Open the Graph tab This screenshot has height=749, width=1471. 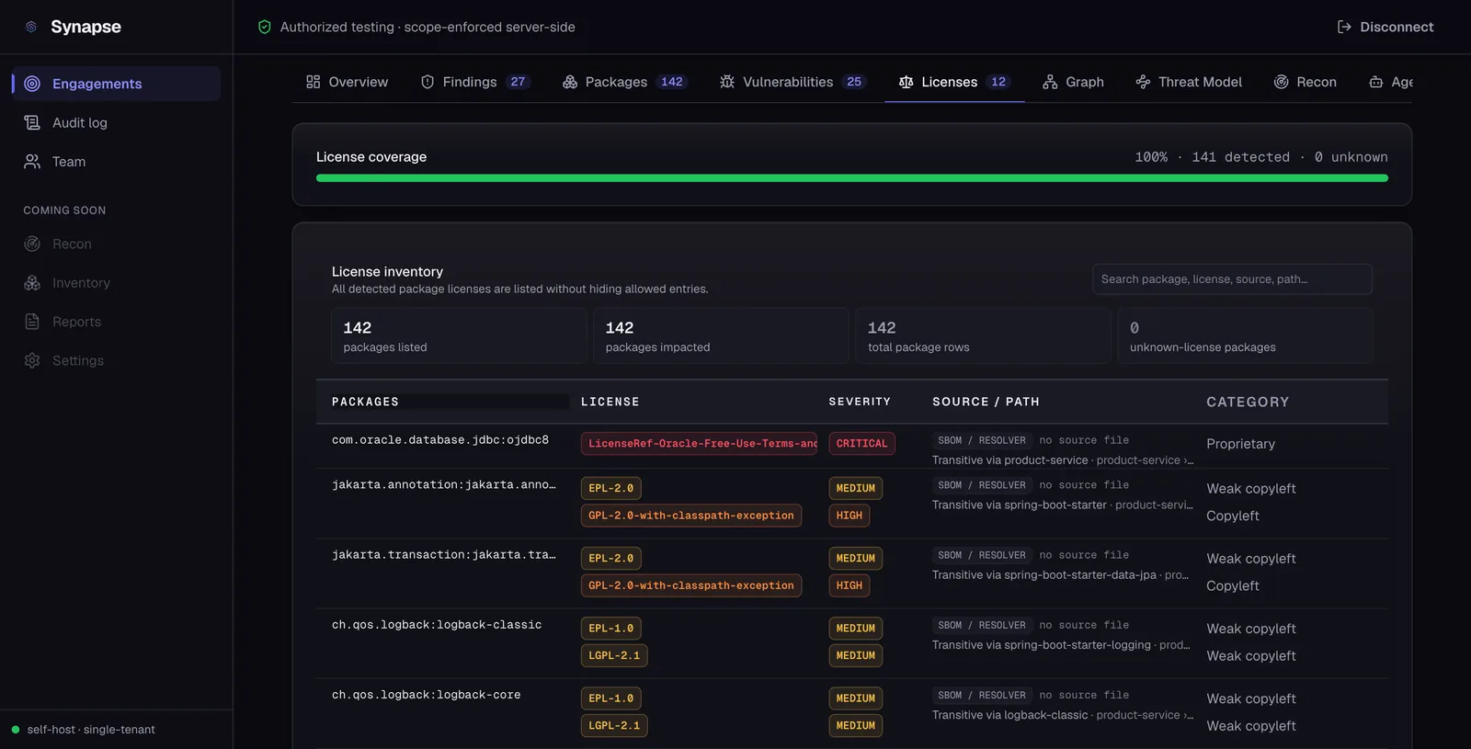1074,82
